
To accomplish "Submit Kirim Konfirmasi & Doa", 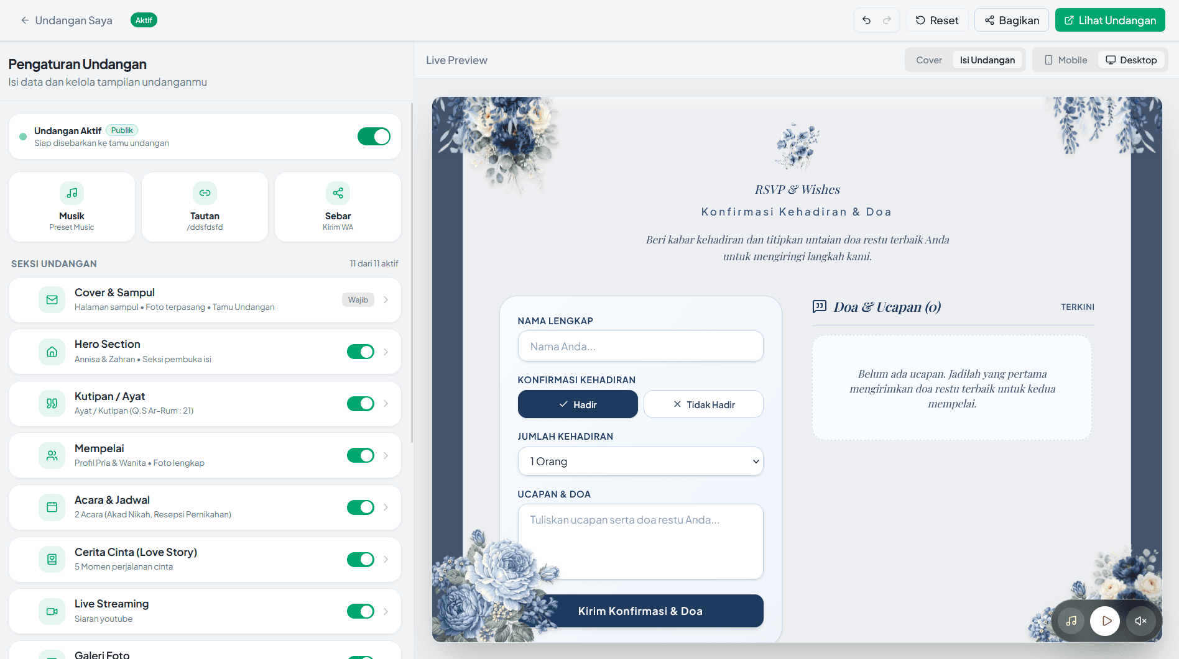I will [640, 611].
